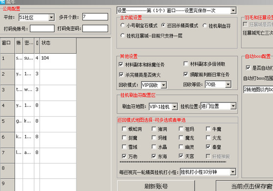Click the 窗口 column header

(7, 46)
